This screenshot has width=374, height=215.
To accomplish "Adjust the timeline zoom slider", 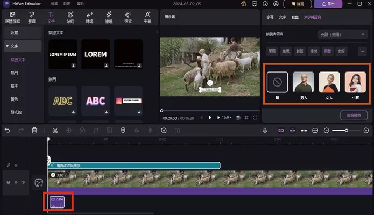I will pyautogui.click(x=347, y=131).
